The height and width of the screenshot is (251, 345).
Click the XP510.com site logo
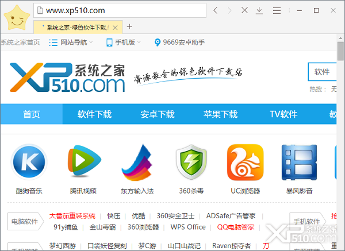point(67,78)
